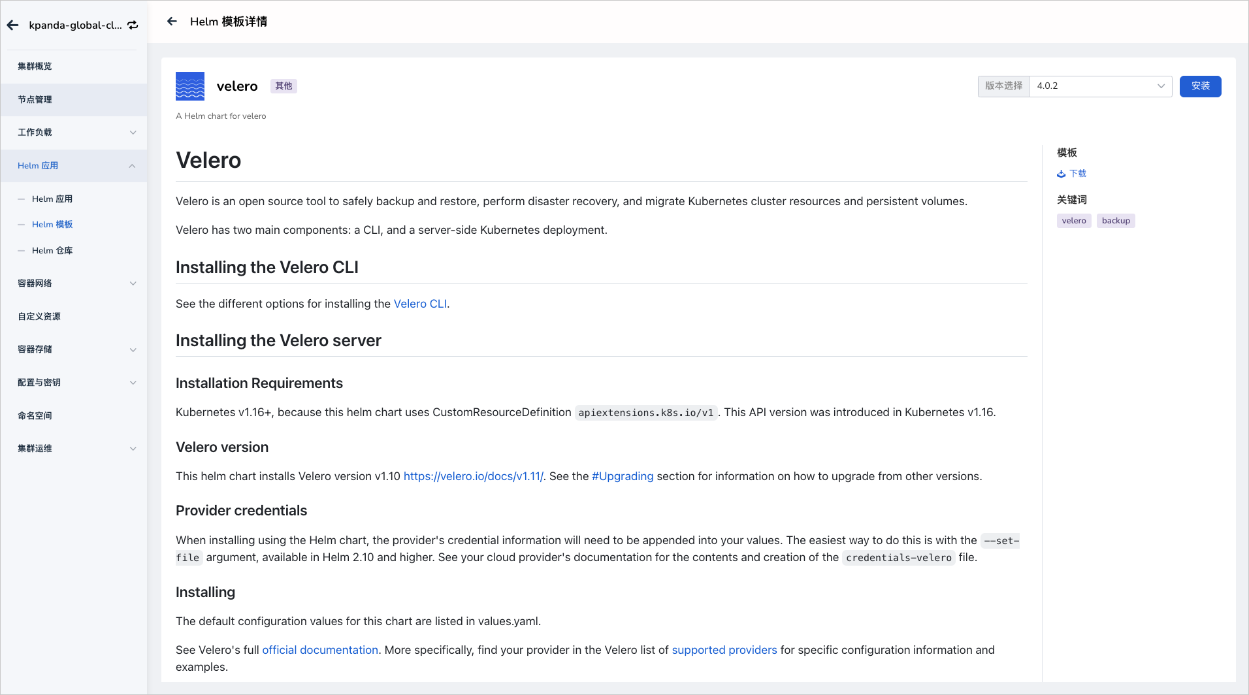The width and height of the screenshot is (1249, 695).
Task: Click the Installation Requirements heading
Action: tap(259, 383)
